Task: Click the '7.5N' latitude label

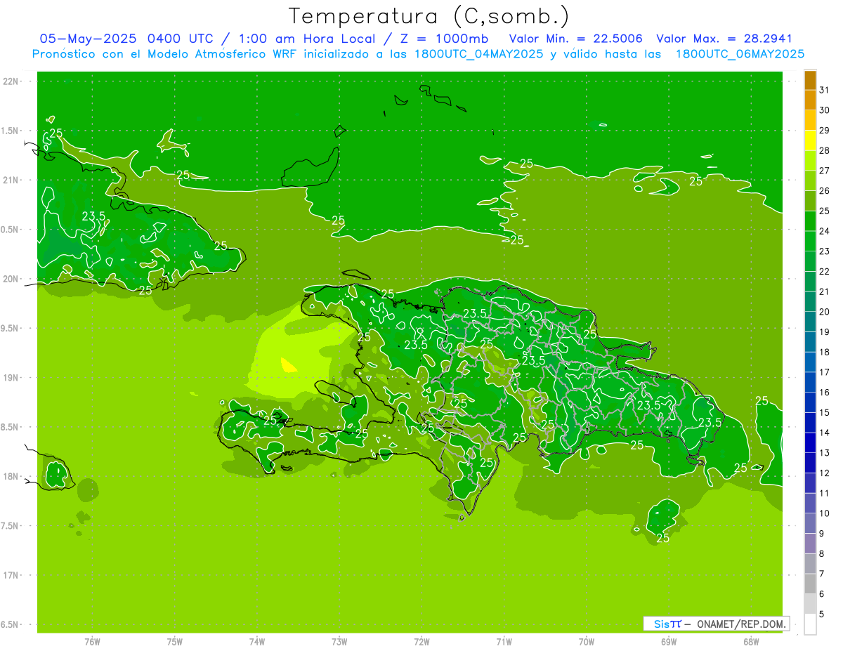Action: [x=11, y=526]
